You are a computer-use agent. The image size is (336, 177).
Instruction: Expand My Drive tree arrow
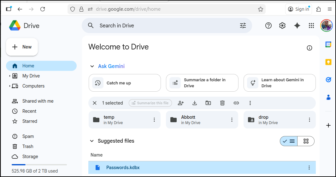coord(10,76)
